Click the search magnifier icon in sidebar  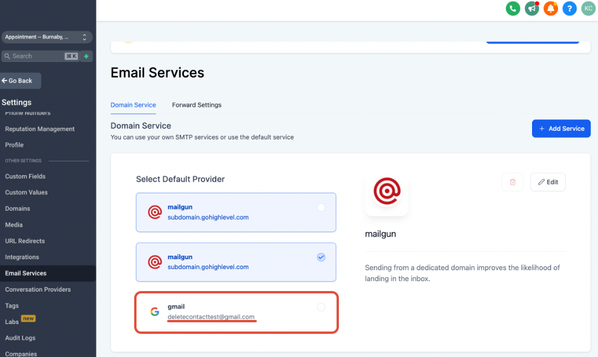pos(8,56)
